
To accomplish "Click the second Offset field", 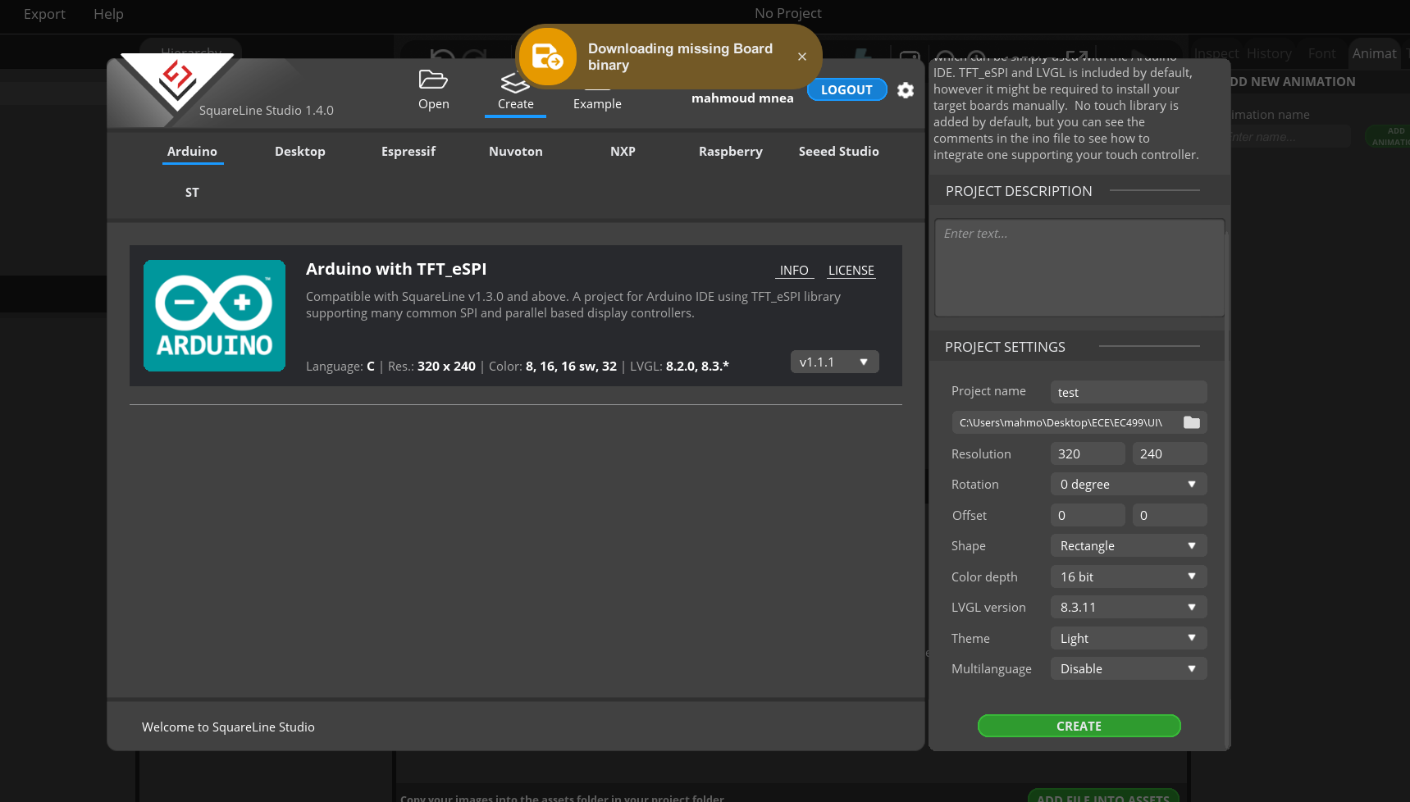I will pyautogui.click(x=1170, y=515).
